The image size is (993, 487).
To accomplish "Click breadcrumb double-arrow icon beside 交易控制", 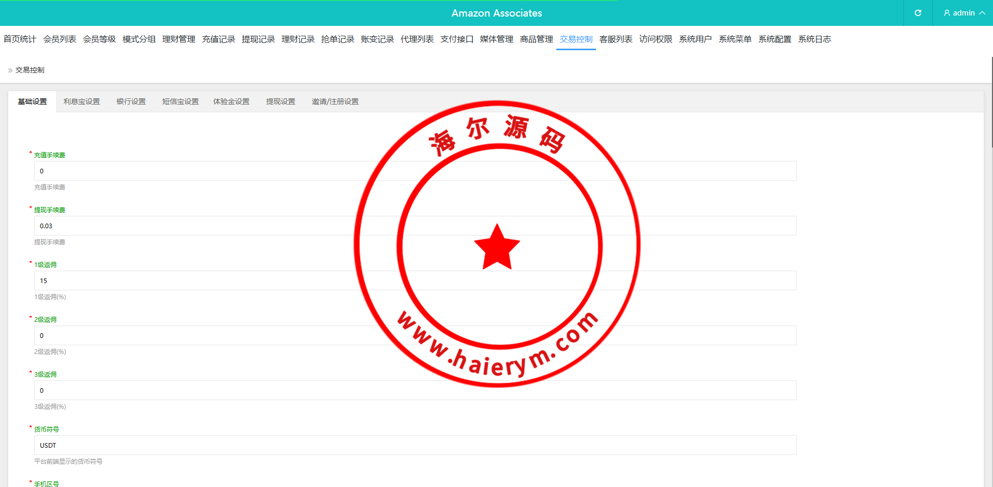I will click(x=10, y=70).
